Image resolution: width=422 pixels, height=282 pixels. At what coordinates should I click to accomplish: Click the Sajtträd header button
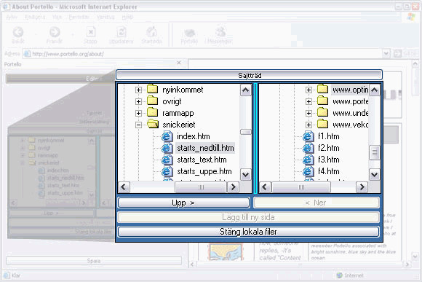pos(250,75)
